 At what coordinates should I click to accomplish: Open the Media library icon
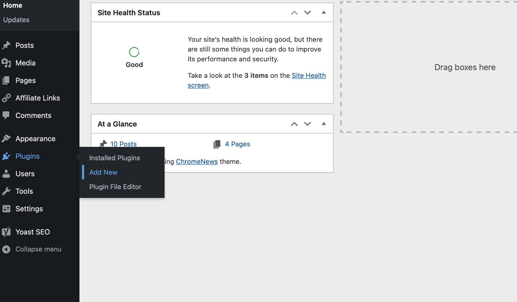coord(6,63)
